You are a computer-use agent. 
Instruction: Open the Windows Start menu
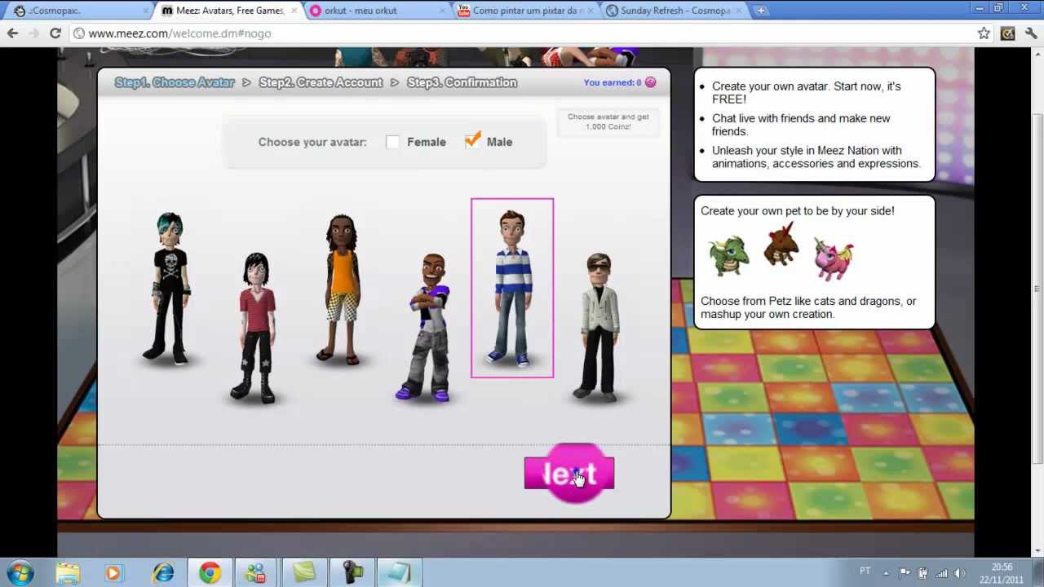point(20,572)
